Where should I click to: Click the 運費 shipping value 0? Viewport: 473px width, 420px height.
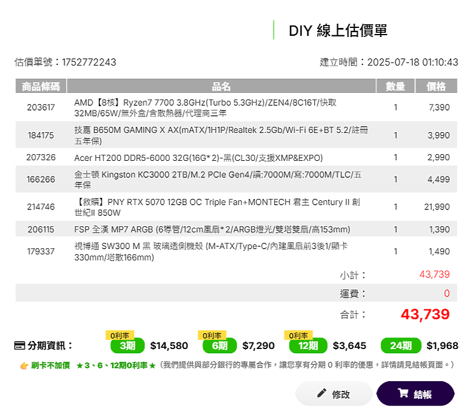(x=447, y=293)
